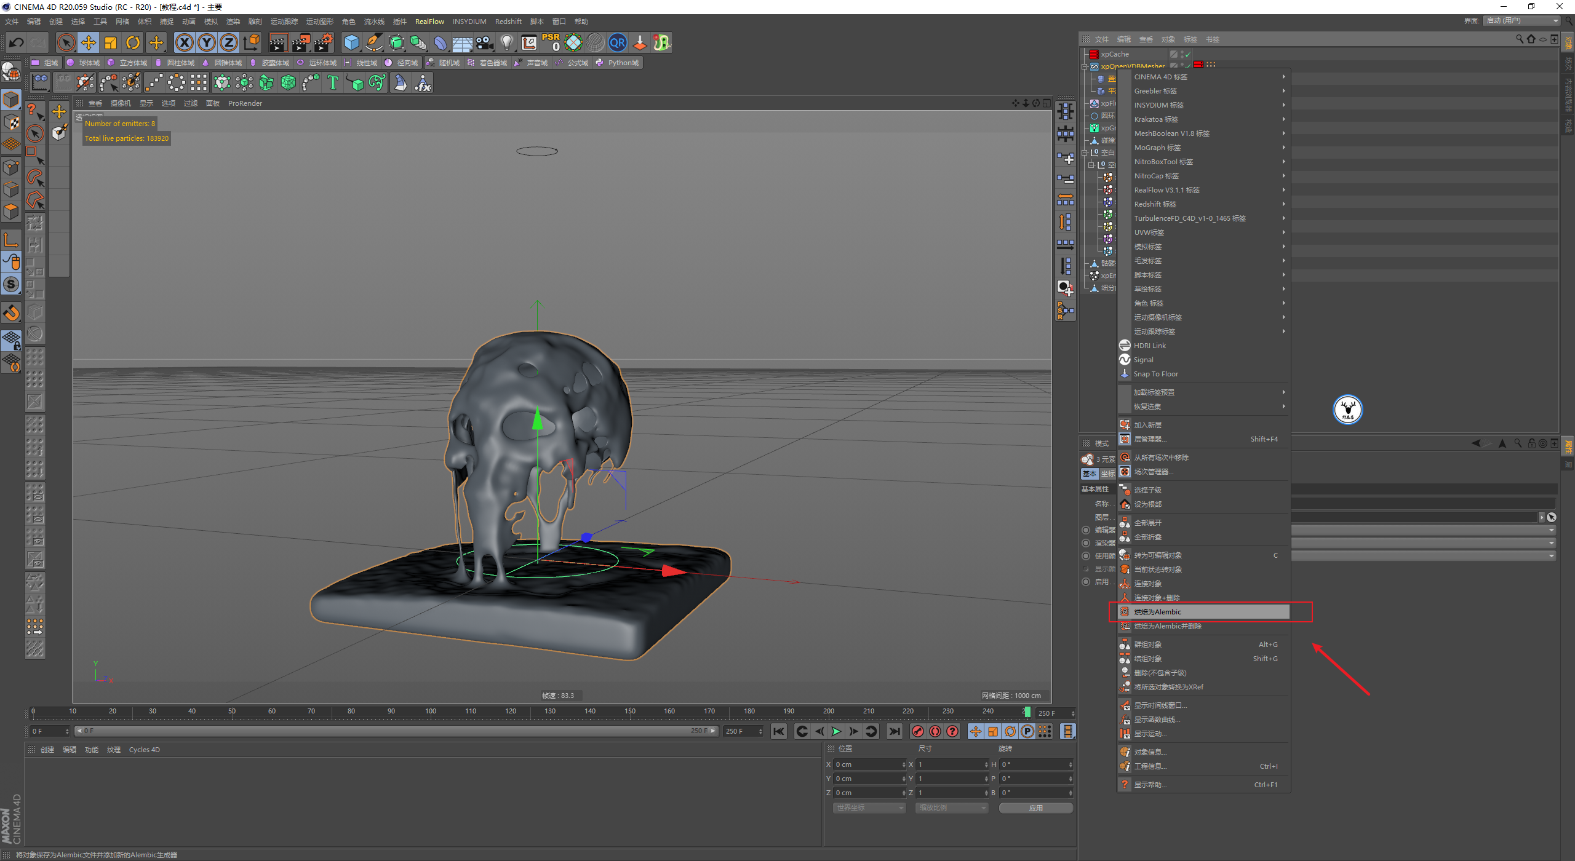This screenshot has width=1575, height=861.
Task: Toggle position keyframe recording button
Action: pyautogui.click(x=976, y=731)
